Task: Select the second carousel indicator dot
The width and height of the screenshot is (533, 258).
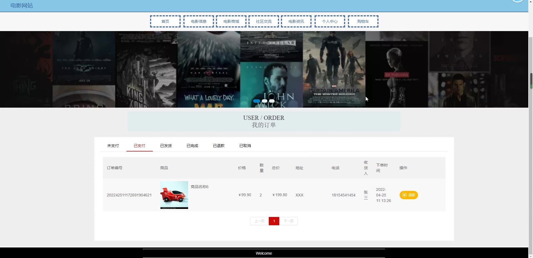Action: [x=265, y=101]
